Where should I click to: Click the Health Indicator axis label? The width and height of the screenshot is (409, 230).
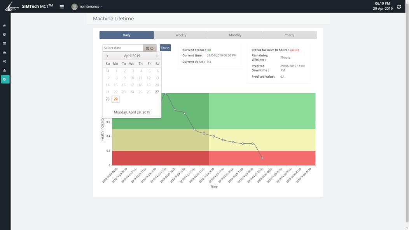102,129
